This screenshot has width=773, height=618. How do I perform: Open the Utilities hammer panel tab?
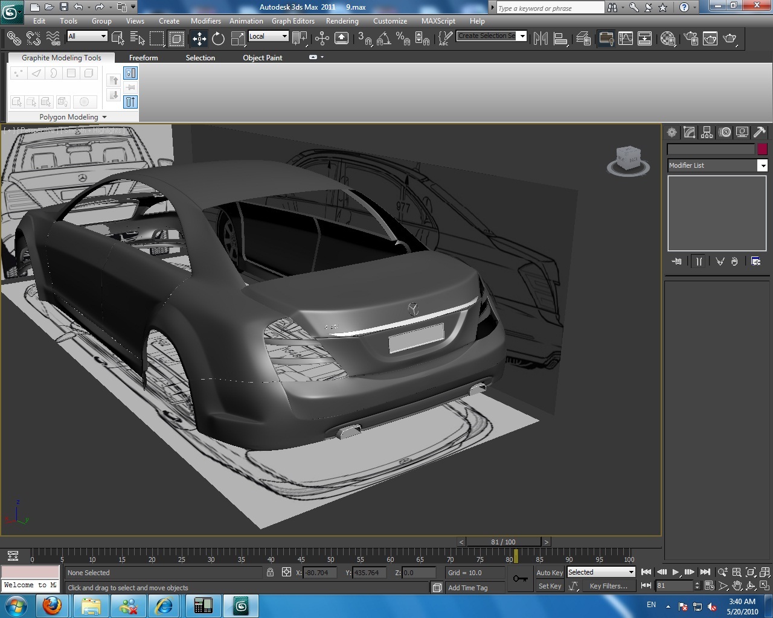[760, 132]
